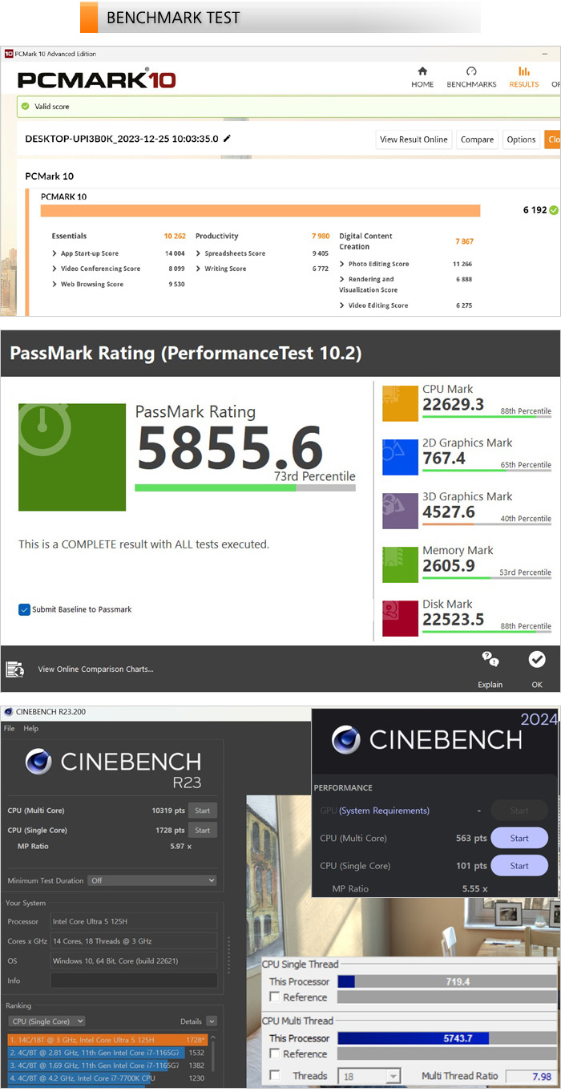Click green check next to 6 192 score

(554, 210)
